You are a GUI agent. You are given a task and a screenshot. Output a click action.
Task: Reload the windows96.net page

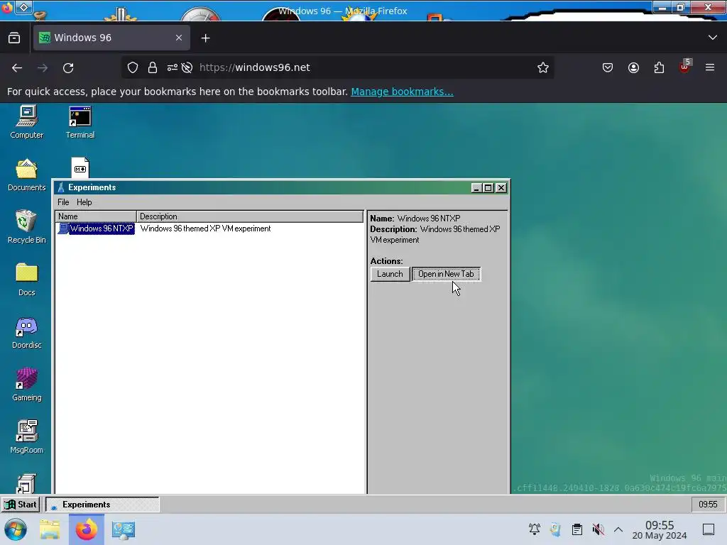click(68, 67)
